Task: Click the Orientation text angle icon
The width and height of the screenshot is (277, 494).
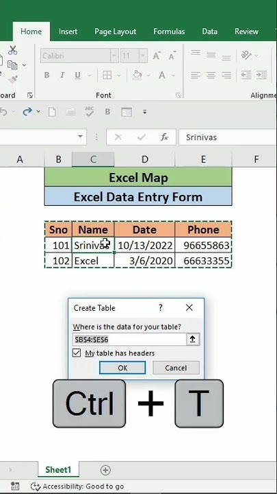Action: pyautogui.click(x=246, y=56)
